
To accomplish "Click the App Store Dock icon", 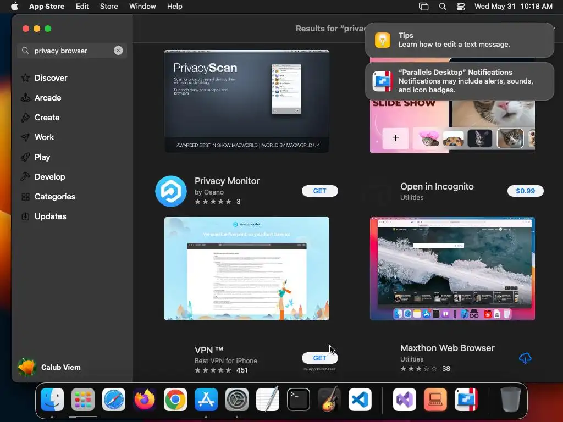I will click(206, 399).
